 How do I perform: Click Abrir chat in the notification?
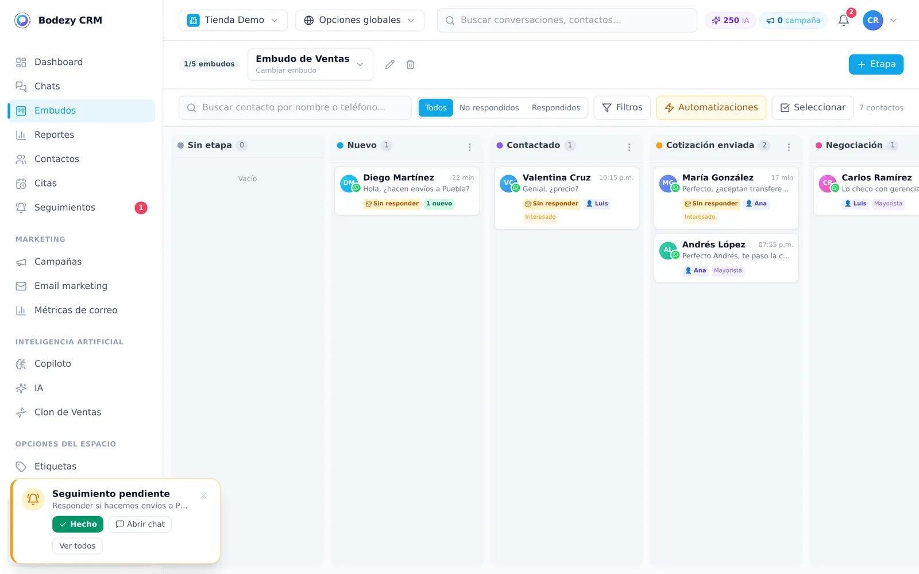pos(140,525)
